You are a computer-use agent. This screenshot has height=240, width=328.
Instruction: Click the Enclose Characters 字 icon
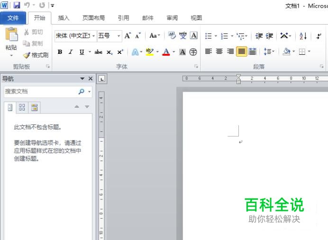point(193,51)
